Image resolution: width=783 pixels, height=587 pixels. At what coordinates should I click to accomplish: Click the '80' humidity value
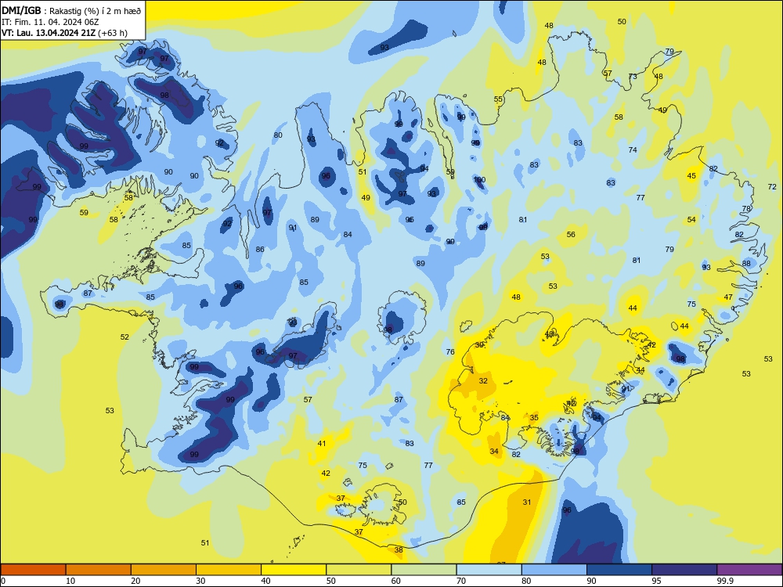tap(278, 135)
